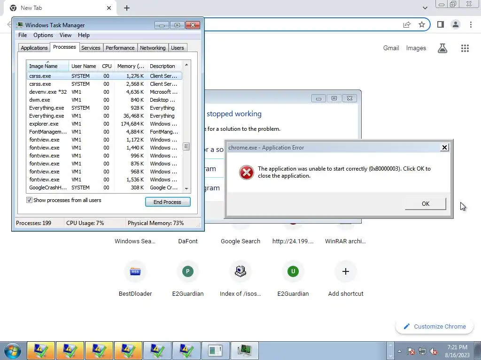Click the process list scroll up arrow
This screenshot has width=481, height=360.
[x=186, y=65]
